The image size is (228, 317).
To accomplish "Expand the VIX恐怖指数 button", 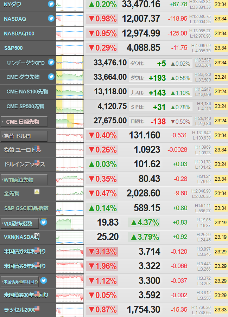I will [x=20, y=224].
